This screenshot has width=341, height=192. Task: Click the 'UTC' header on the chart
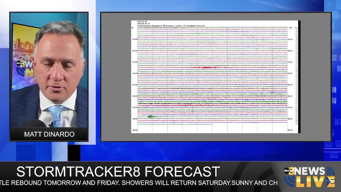(290, 28)
